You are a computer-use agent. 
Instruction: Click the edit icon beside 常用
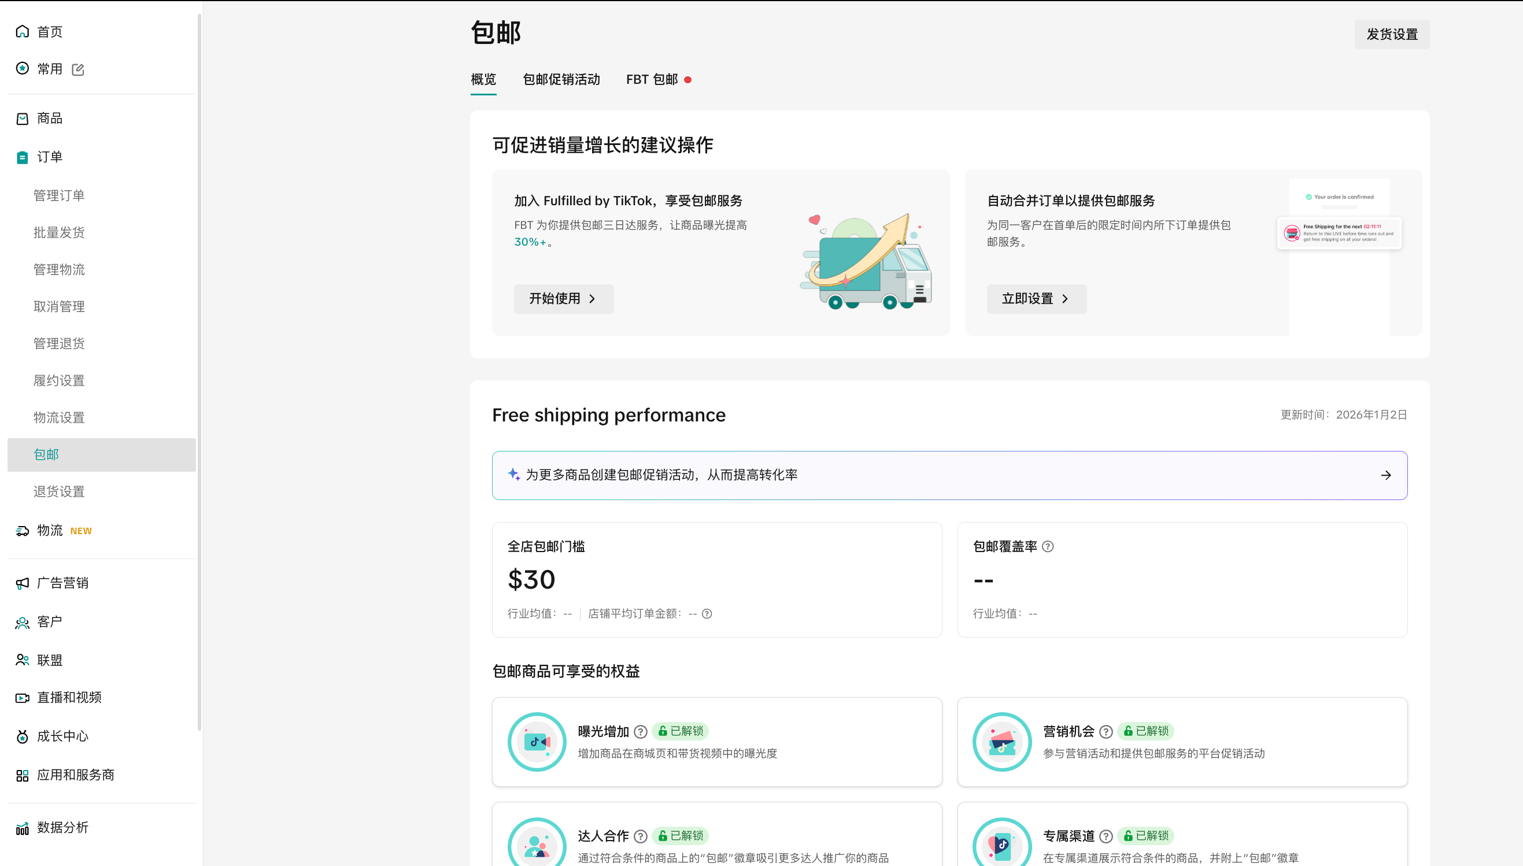coord(78,69)
